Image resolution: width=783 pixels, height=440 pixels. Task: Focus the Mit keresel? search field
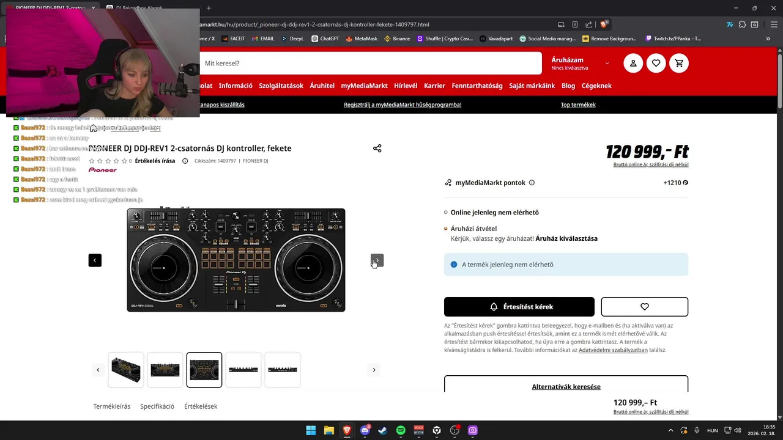371,63
